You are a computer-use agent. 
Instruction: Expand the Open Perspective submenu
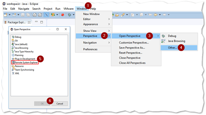pos(136,36)
